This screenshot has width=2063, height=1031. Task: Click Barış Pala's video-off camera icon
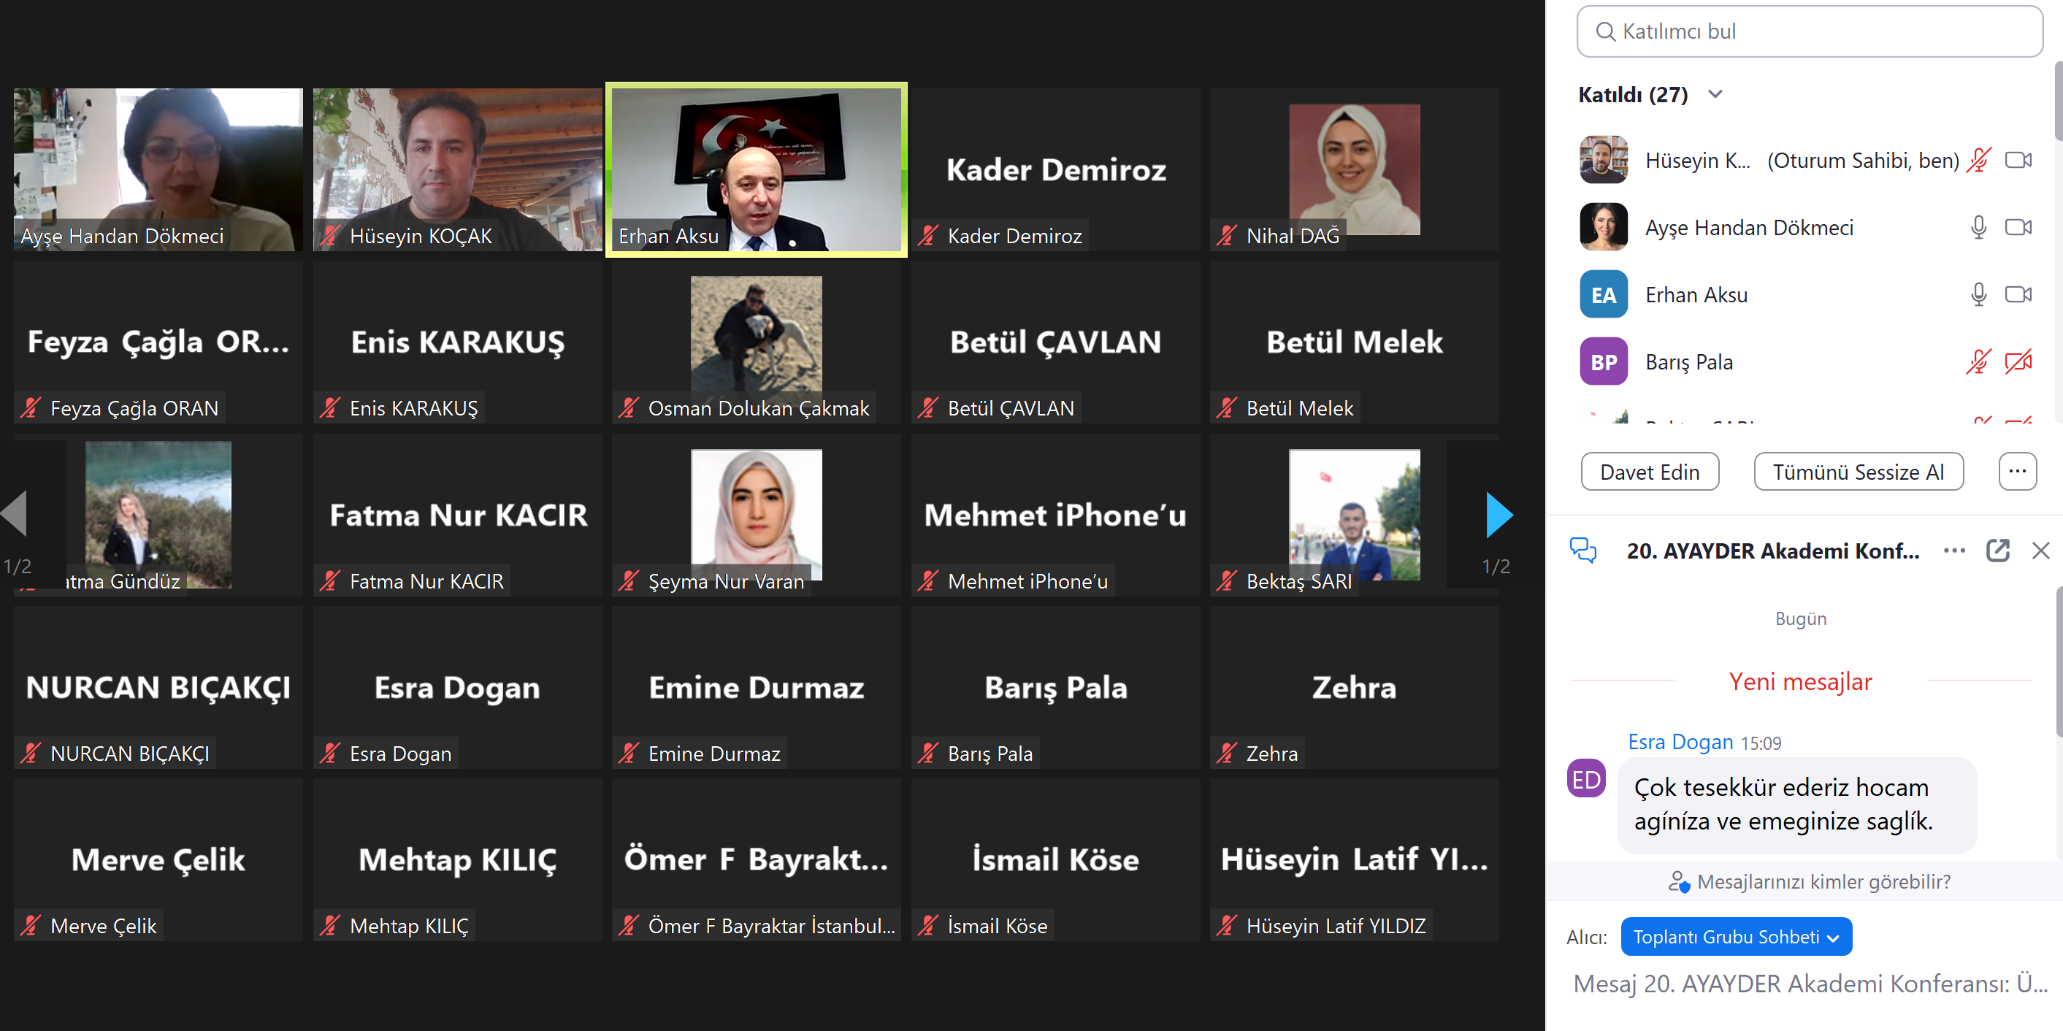[2018, 362]
